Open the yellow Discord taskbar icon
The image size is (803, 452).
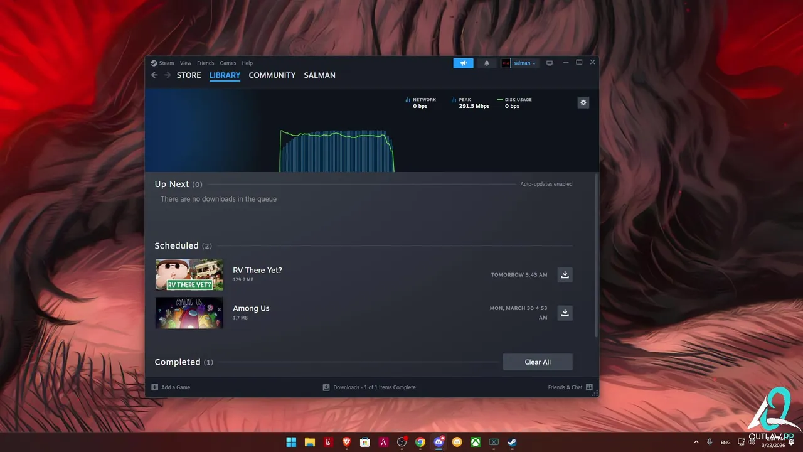point(457,442)
